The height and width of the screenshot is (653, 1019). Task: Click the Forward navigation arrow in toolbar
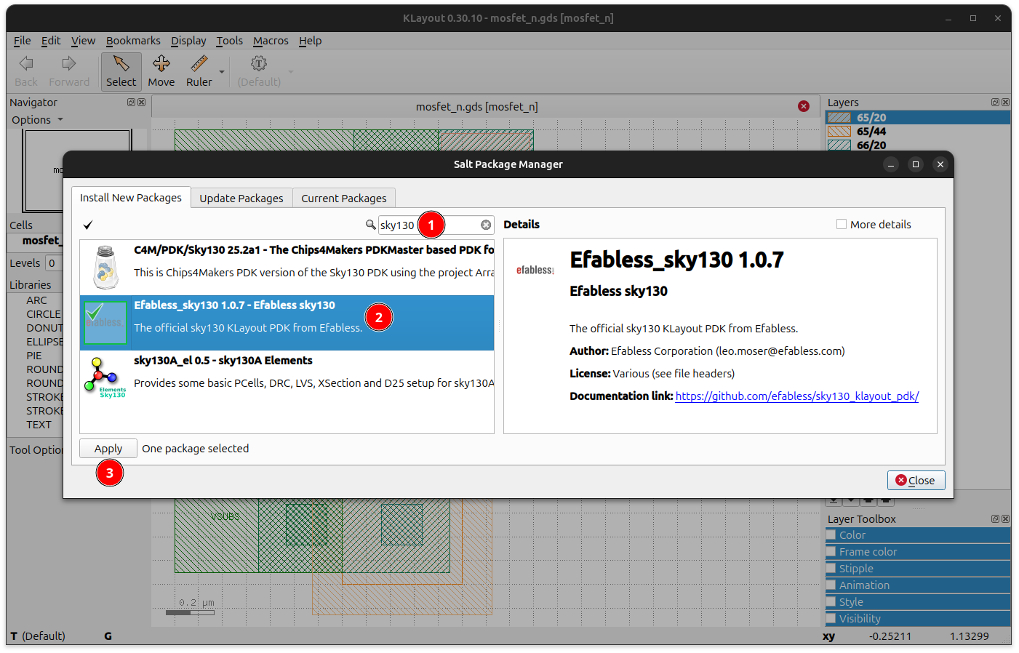(x=69, y=71)
